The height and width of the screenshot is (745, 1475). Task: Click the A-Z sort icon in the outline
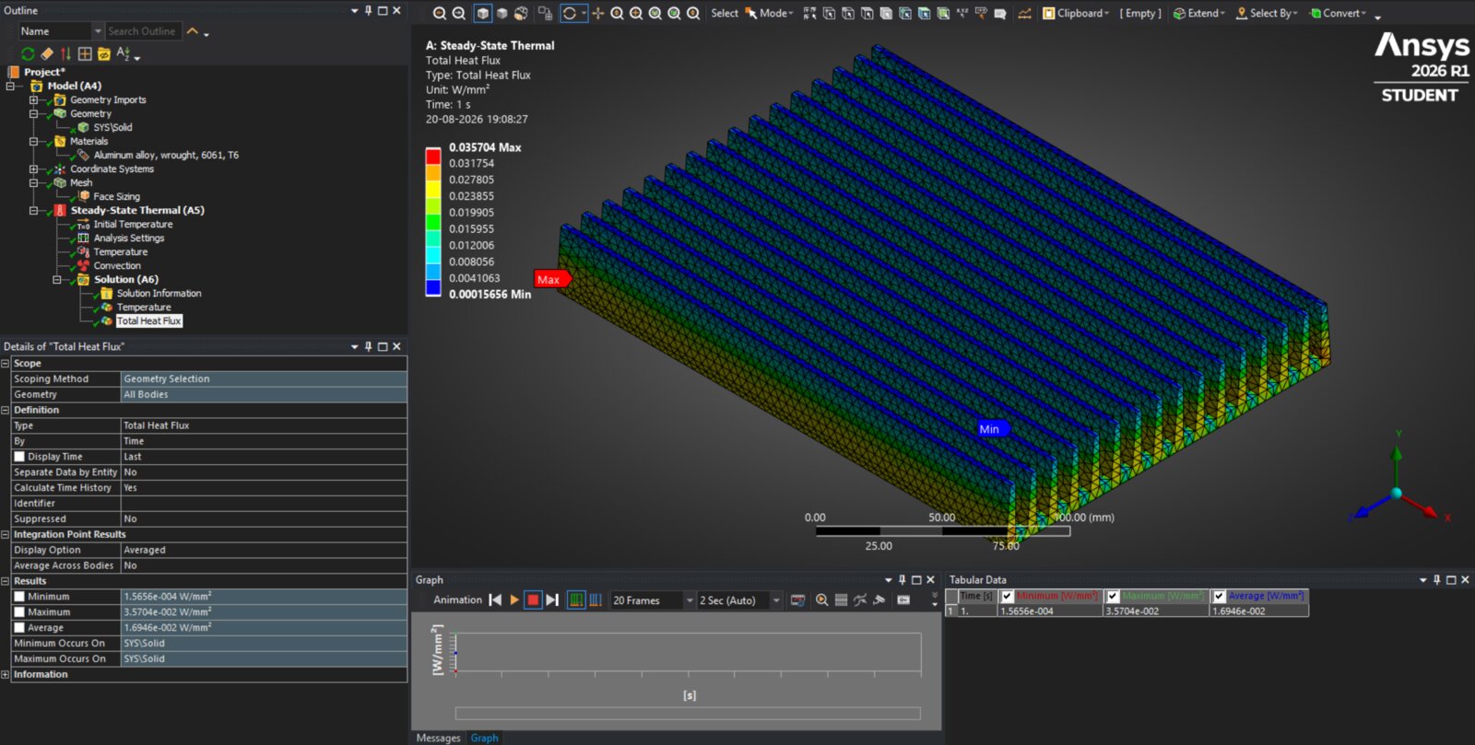(123, 54)
